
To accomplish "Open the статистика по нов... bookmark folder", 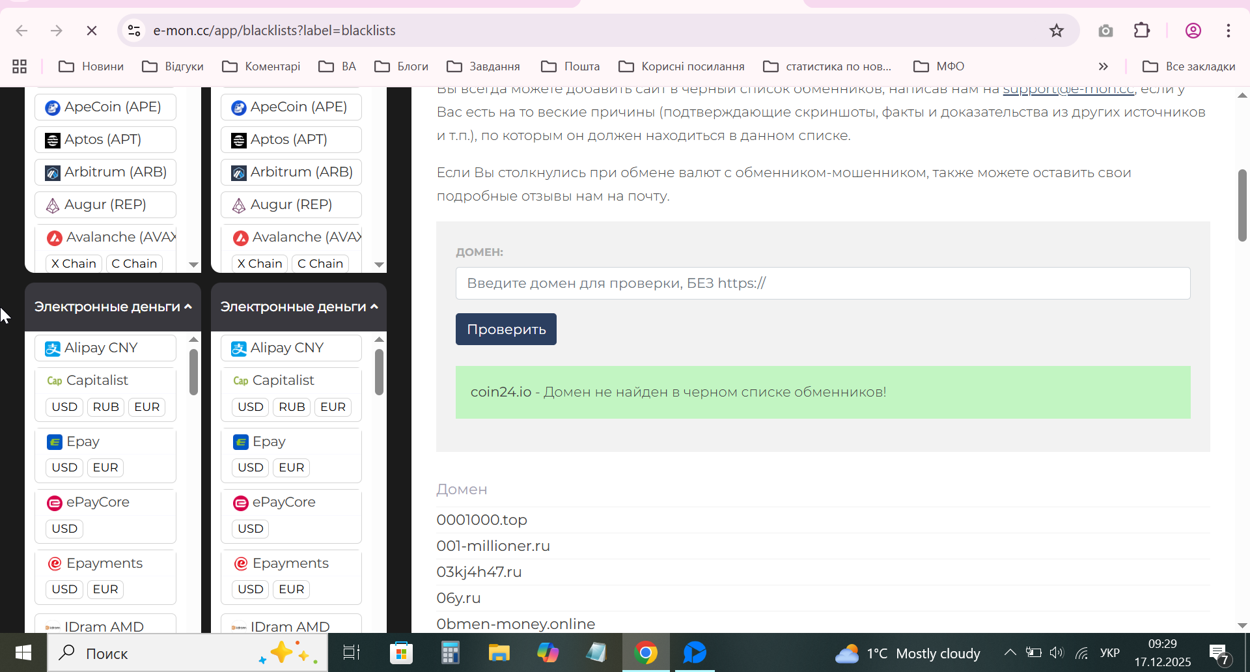I will tap(827, 66).
